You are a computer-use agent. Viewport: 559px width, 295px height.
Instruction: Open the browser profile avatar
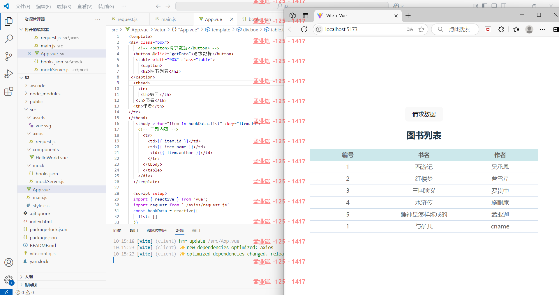(529, 29)
